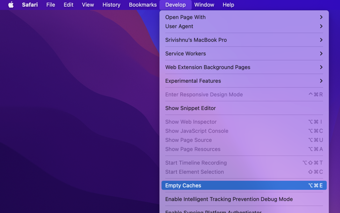
Task: Click Enter Responsive Design Mode
Action: tap(244, 95)
